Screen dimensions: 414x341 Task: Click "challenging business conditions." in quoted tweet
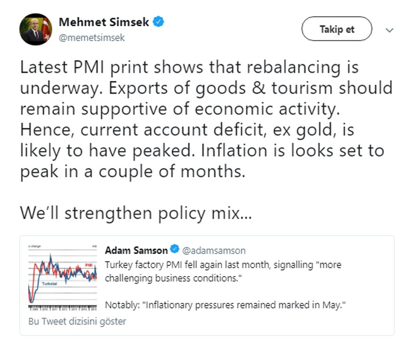tap(170, 278)
